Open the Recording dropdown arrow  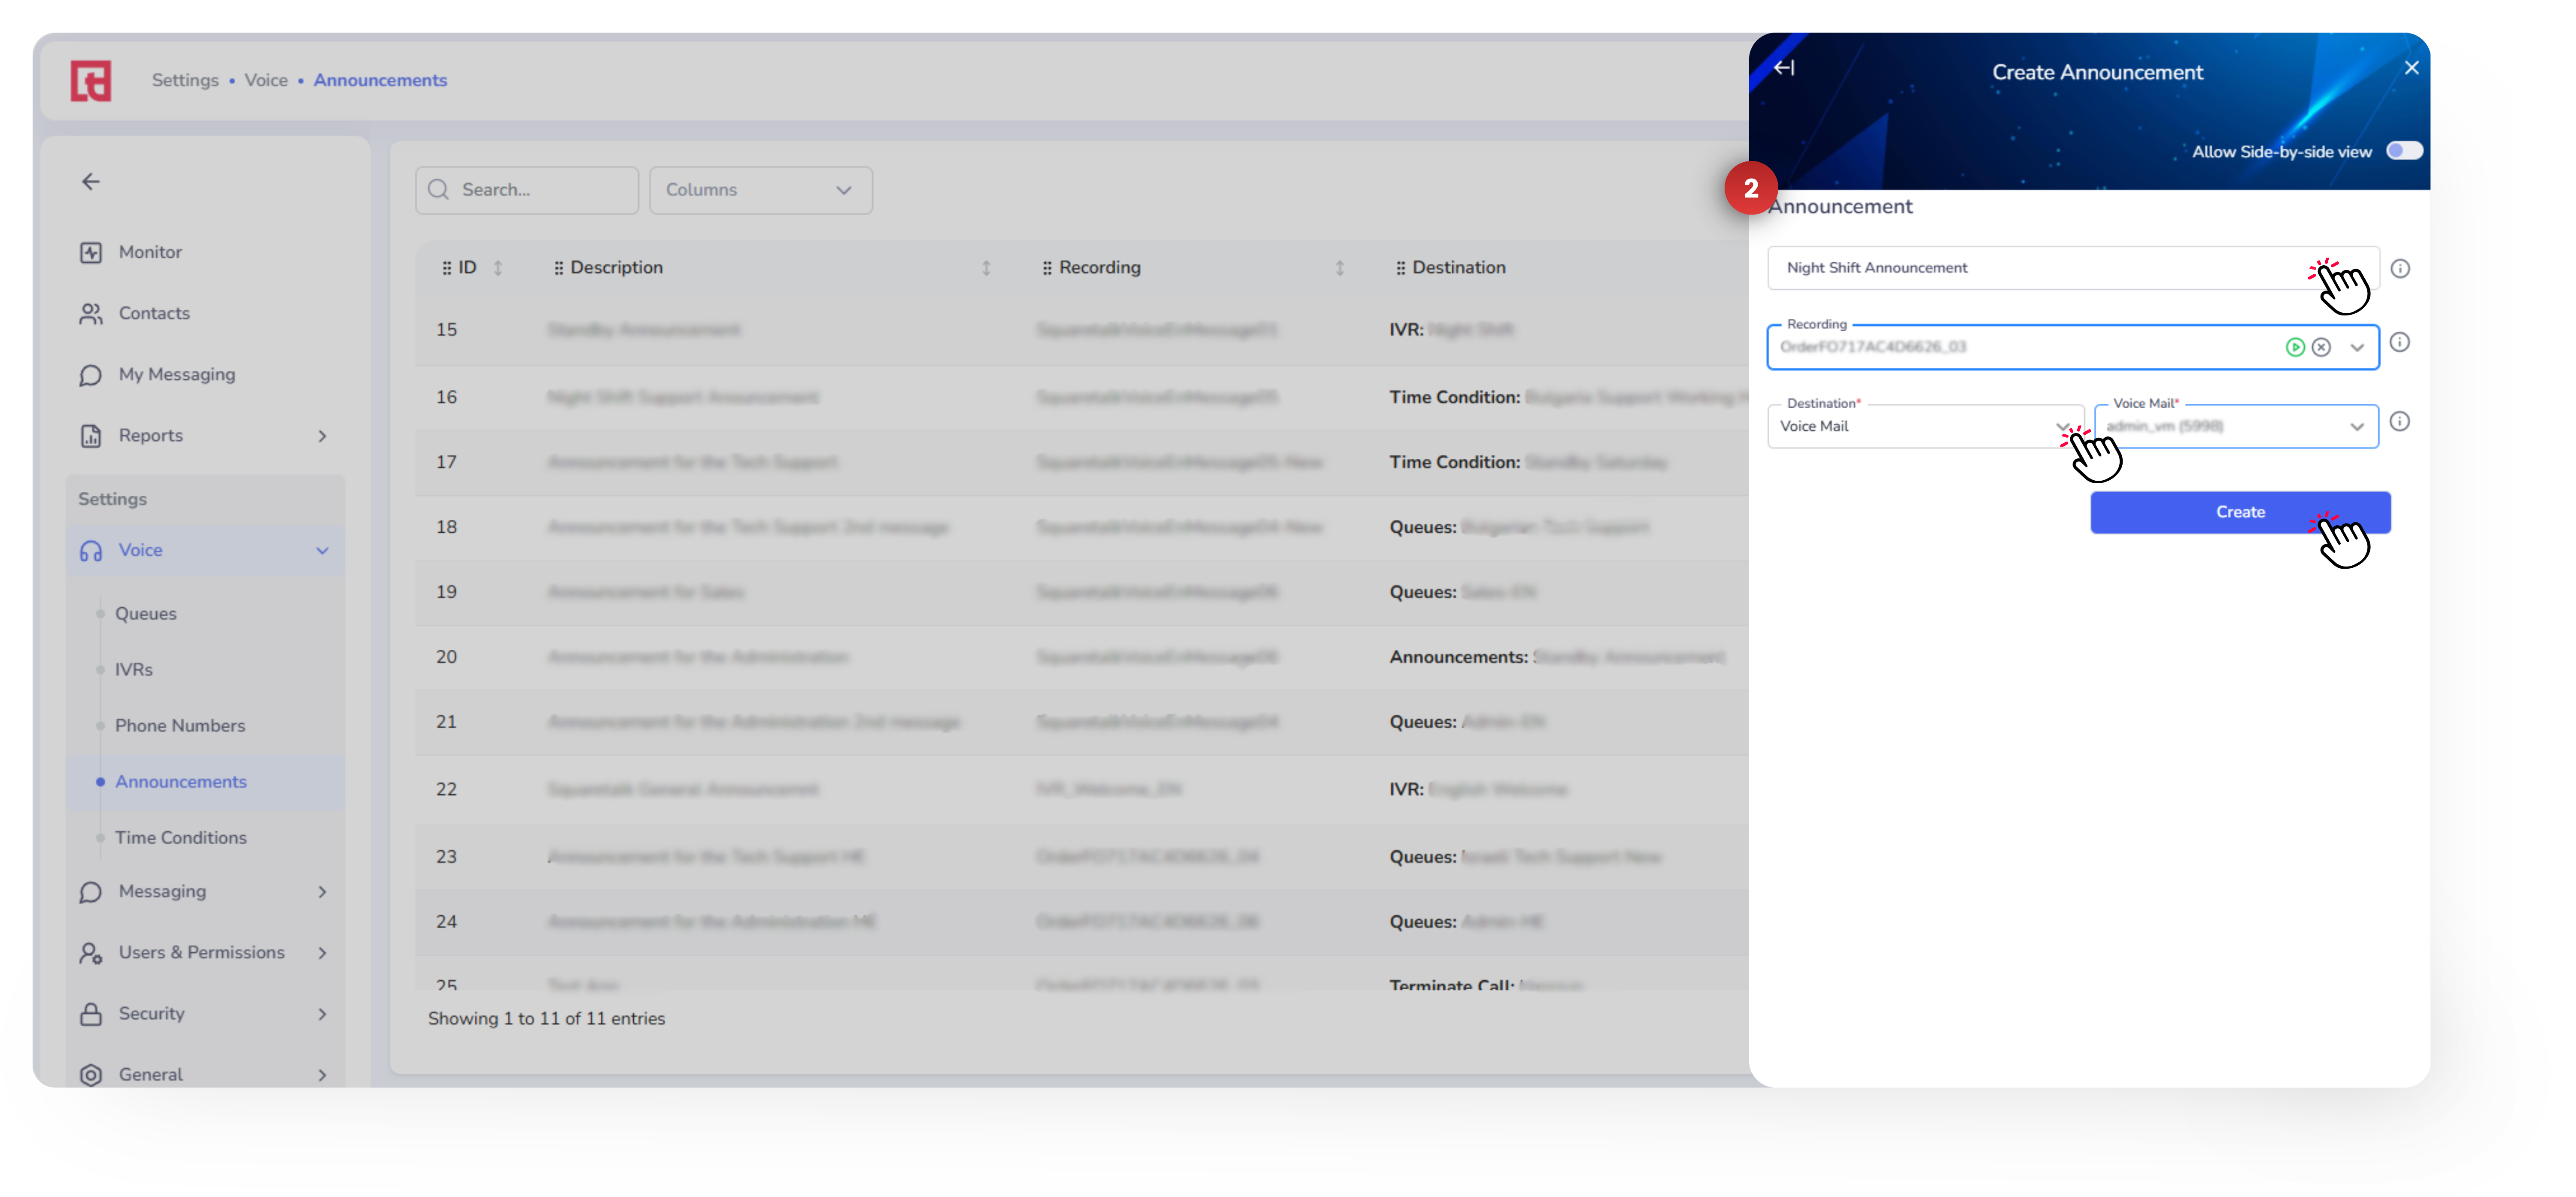coord(2357,347)
